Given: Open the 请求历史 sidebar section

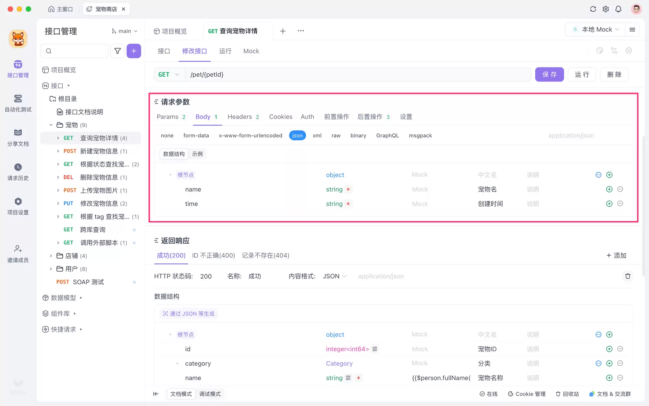Looking at the screenshot, I should coord(18,172).
